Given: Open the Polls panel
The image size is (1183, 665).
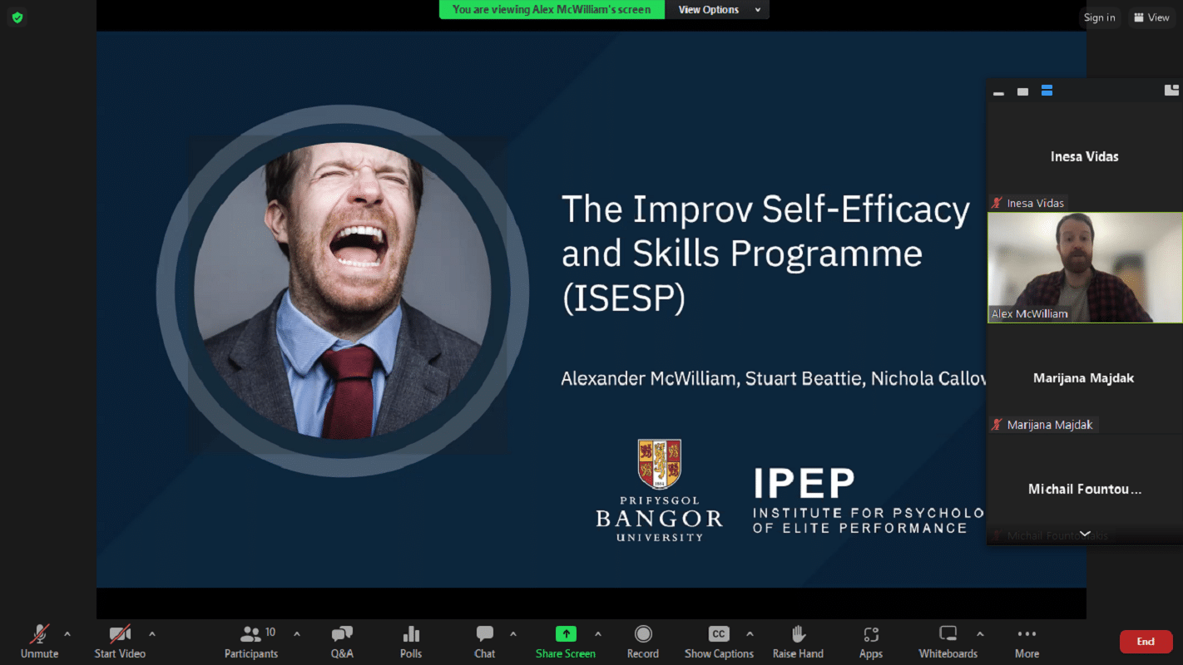Looking at the screenshot, I should tap(411, 642).
